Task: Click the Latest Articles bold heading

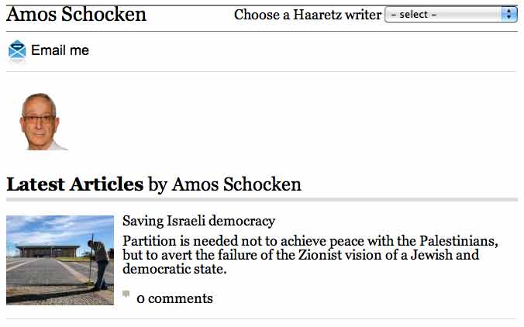Action: coord(74,184)
